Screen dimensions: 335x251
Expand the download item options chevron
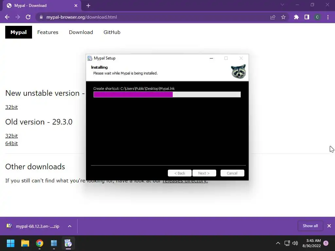coord(70,226)
